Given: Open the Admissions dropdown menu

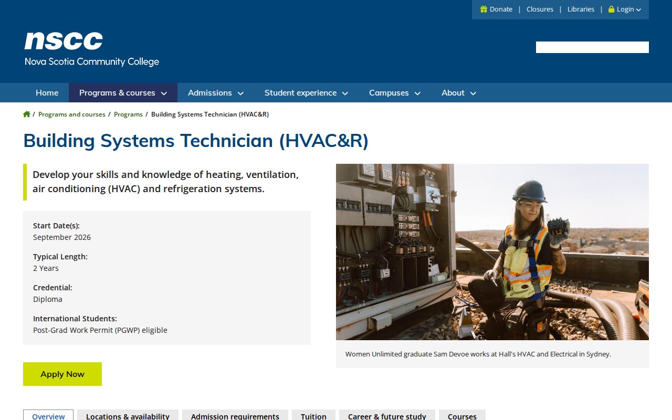Looking at the screenshot, I should point(215,93).
